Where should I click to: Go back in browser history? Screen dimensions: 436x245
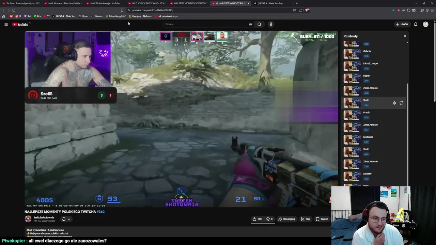pos(4,10)
